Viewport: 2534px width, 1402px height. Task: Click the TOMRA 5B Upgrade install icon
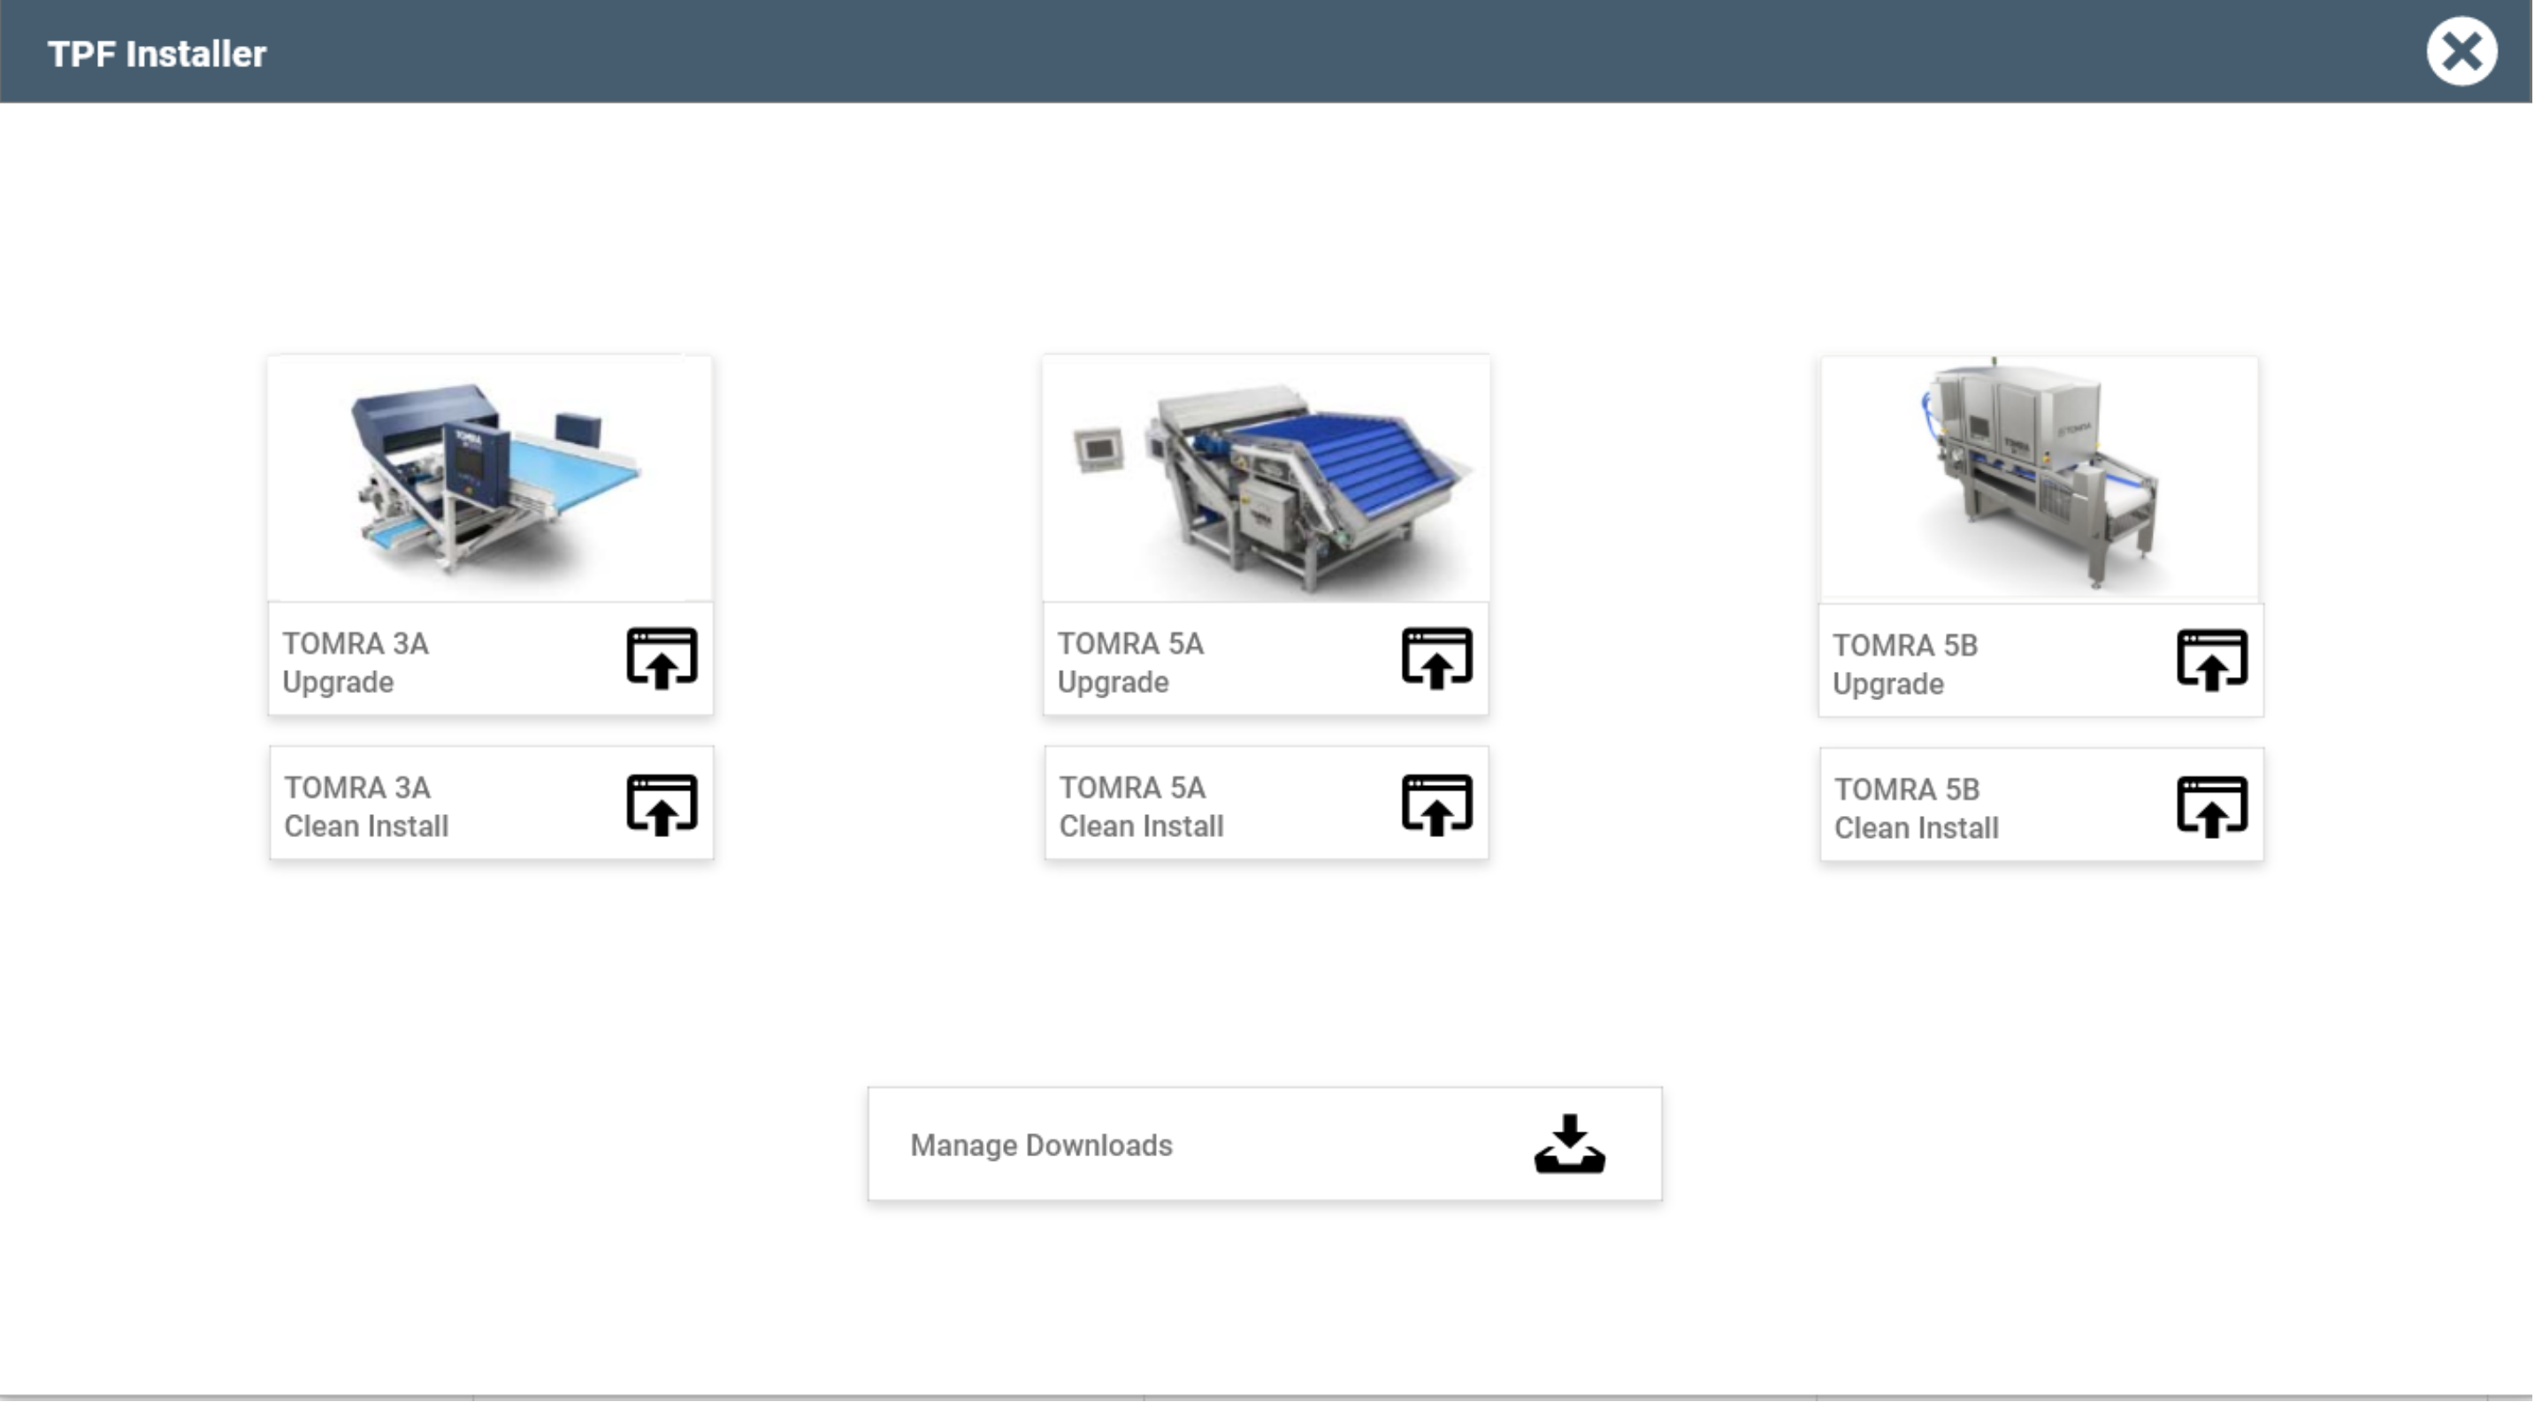2212,660
